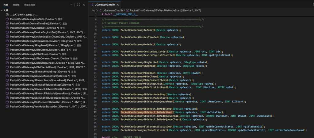Switch to the 終端機 terminal tab
Viewport: 314px width, 138px height.
click(x=16, y=5)
